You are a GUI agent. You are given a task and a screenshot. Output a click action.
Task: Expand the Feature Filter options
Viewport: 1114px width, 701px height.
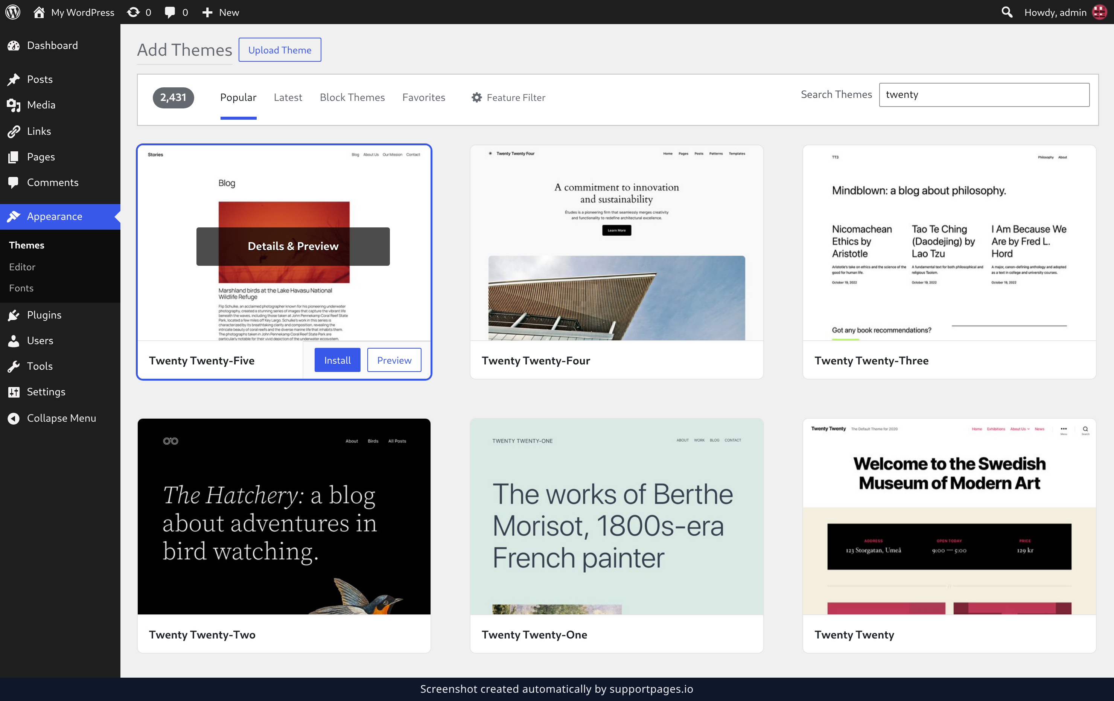pos(508,98)
